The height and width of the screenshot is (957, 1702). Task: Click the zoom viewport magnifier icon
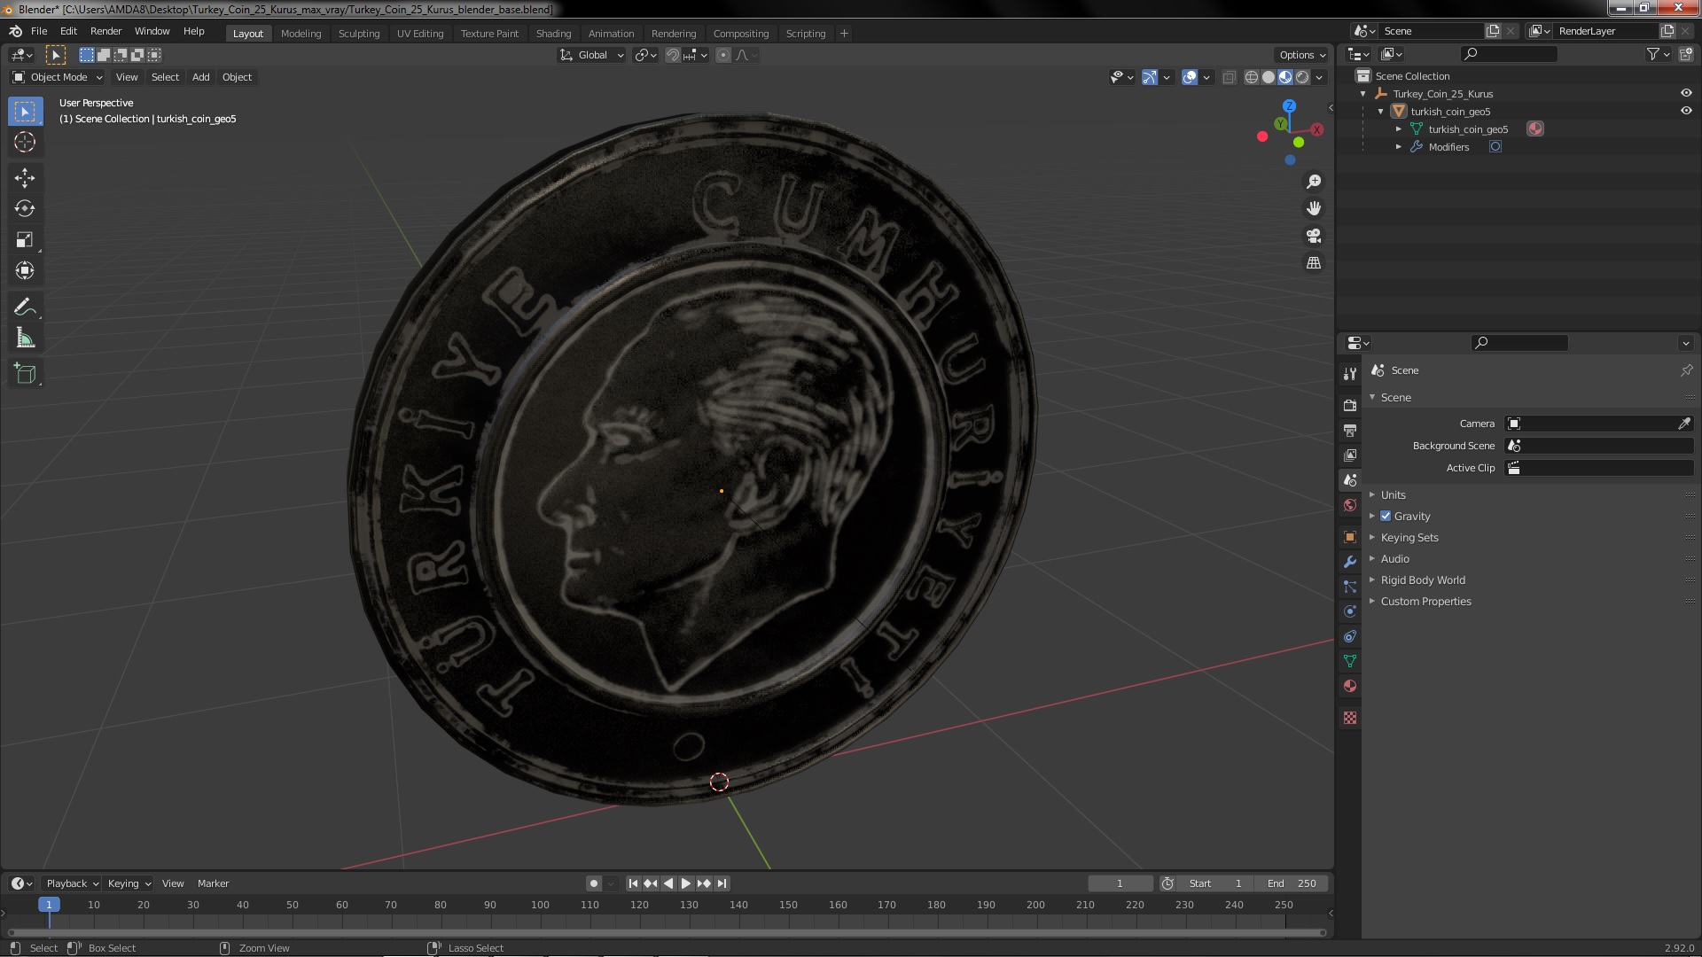coord(1314,182)
